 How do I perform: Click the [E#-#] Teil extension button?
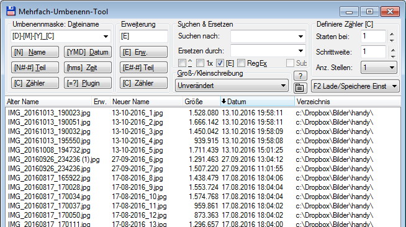pyautogui.click(x=143, y=68)
